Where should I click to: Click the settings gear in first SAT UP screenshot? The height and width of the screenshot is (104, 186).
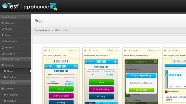(75, 66)
